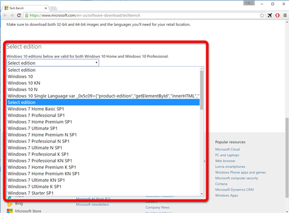Pick Windows 7 Ultimate K SP1
The image size is (289, 213).
pos(103,187)
